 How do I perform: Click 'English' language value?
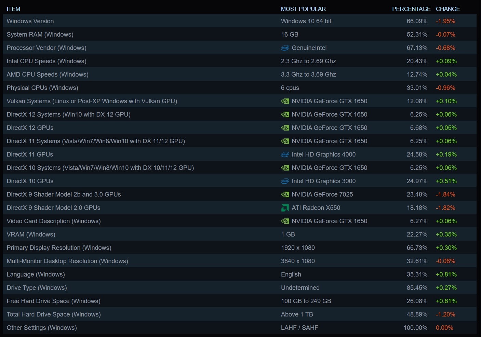[291, 274]
